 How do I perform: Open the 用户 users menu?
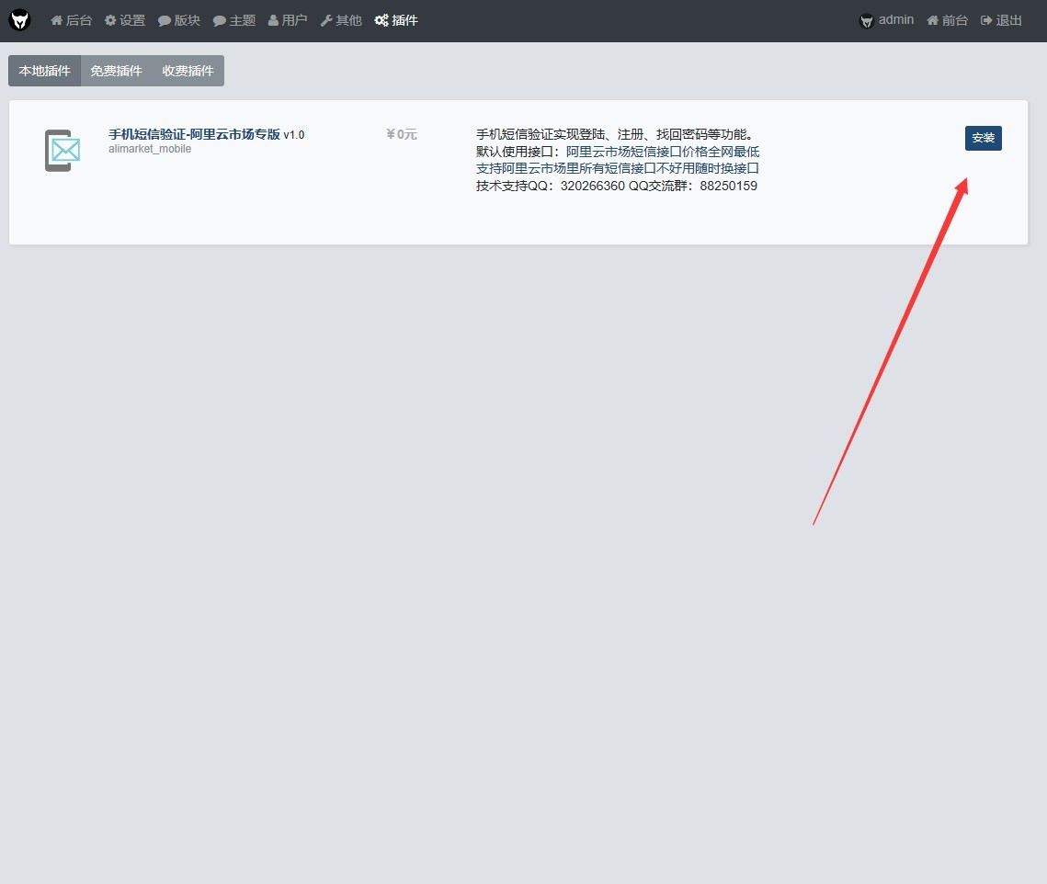[x=288, y=21]
